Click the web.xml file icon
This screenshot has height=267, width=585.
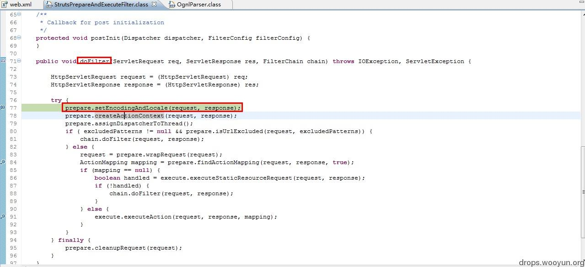coord(5,4)
